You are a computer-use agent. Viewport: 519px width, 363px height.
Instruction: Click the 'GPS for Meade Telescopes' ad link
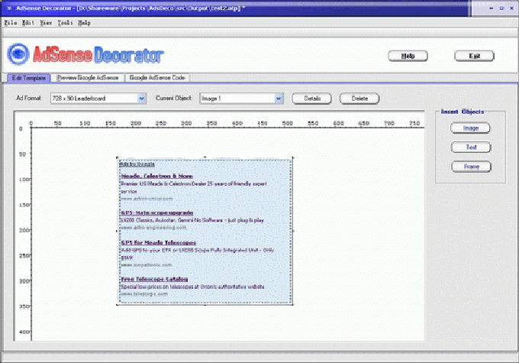point(159,243)
